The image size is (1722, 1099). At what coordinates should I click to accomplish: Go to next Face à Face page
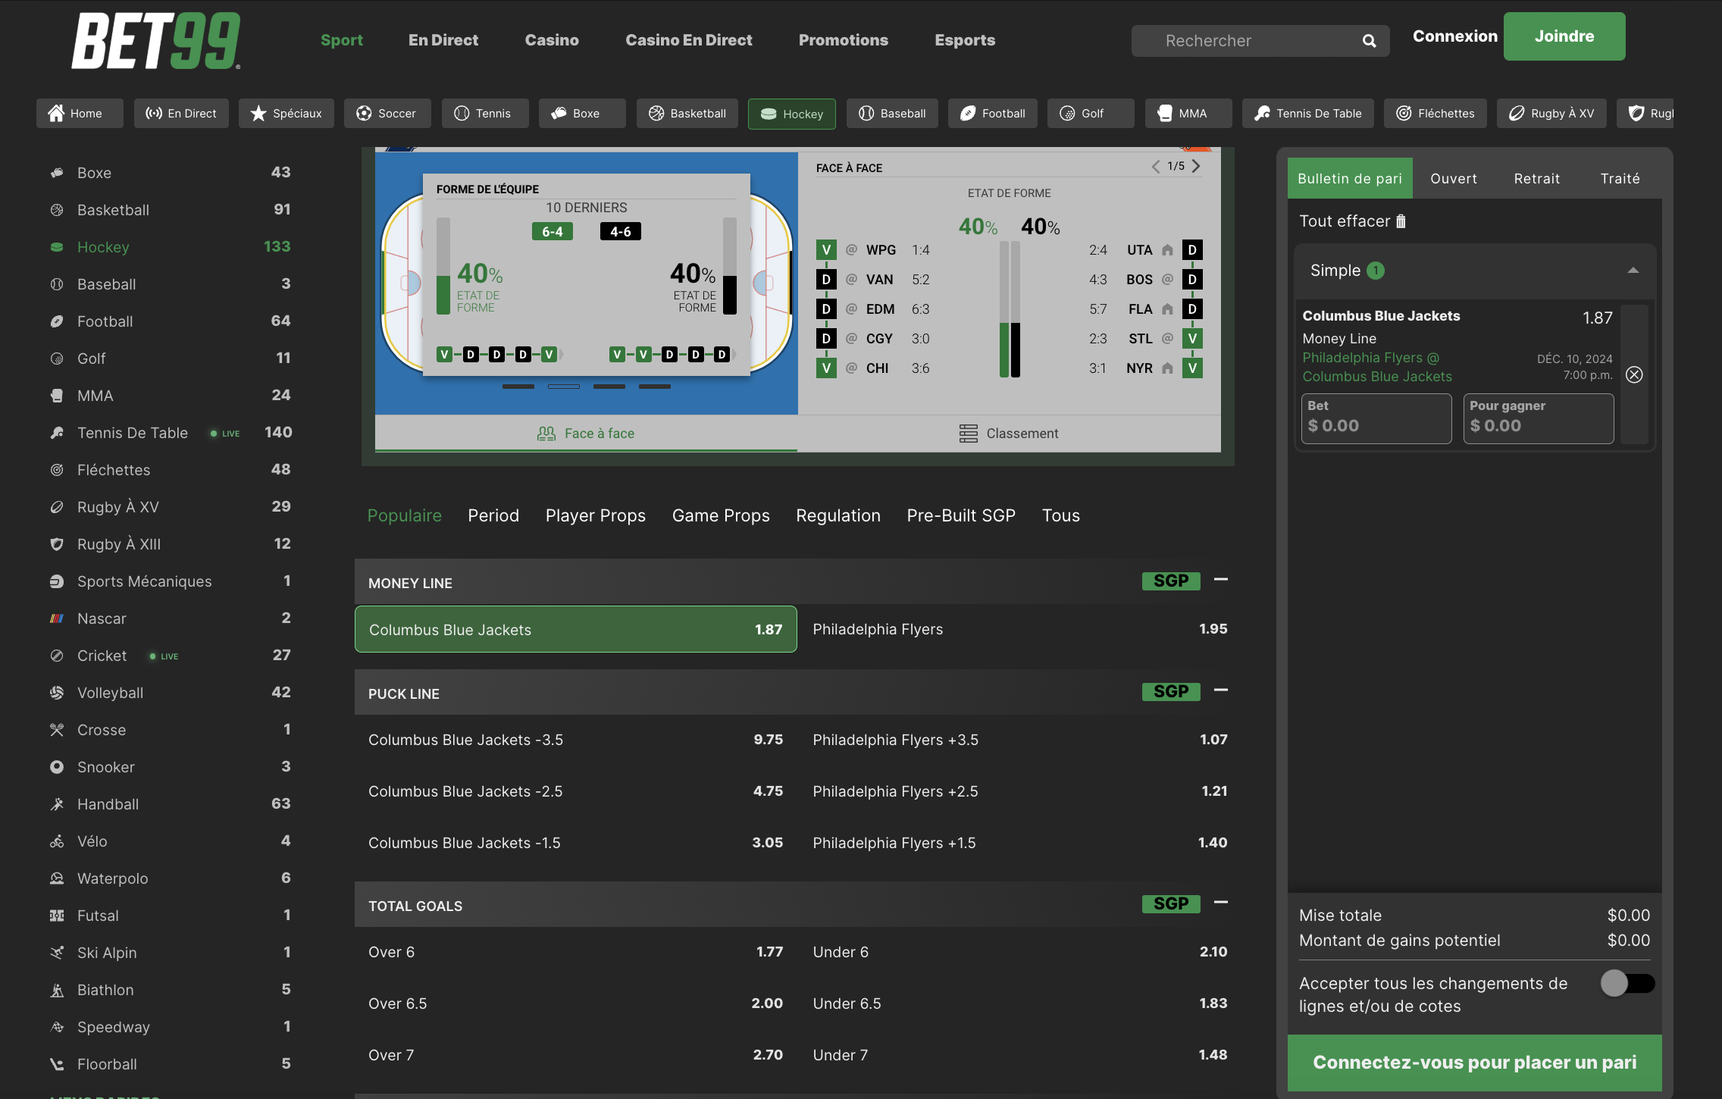1196,166
